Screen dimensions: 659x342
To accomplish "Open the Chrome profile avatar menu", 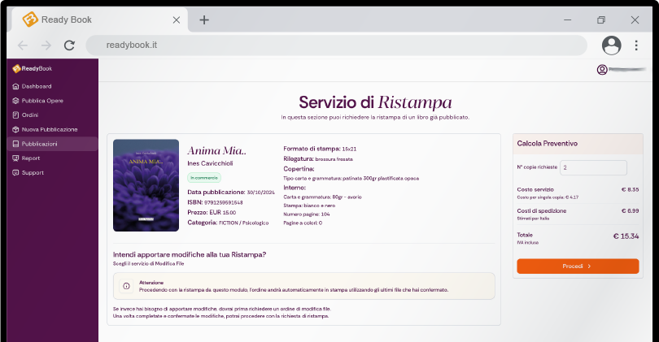I will coord(611,45).
